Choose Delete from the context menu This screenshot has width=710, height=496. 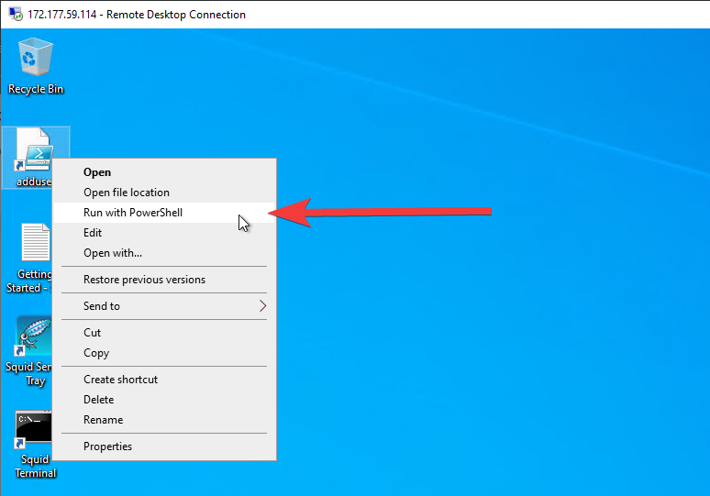(164, 400)
